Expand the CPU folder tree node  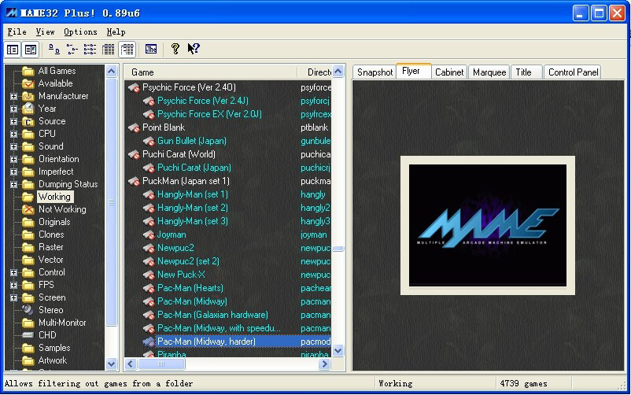pos(13,134)
